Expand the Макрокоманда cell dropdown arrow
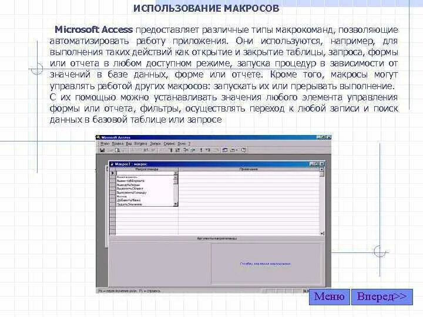The width and height of the screenshot is (423, 317). click(176, 173)
